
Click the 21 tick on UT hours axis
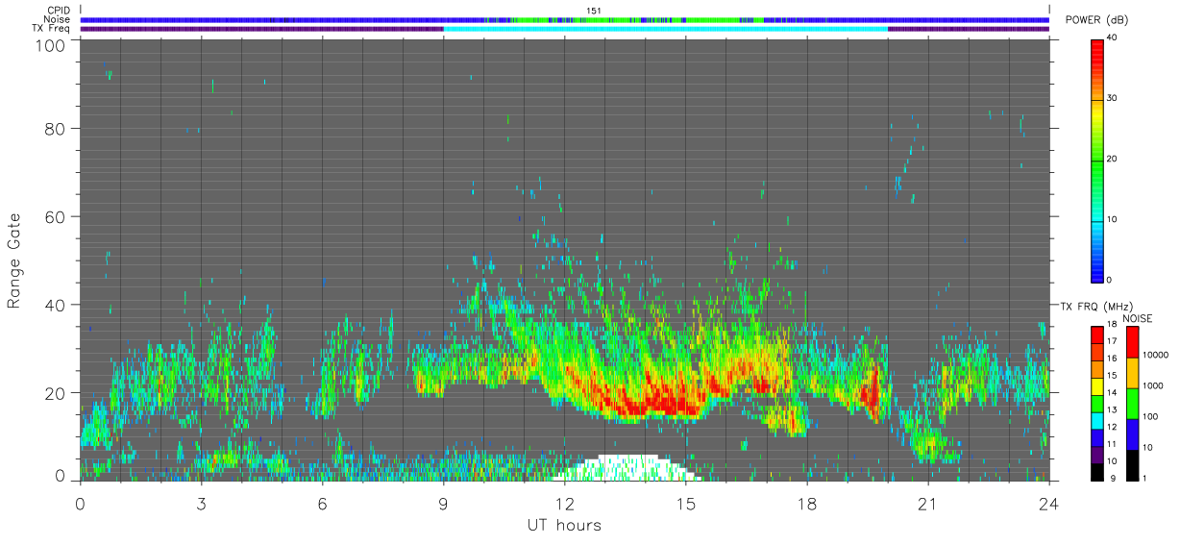(928, 504)
